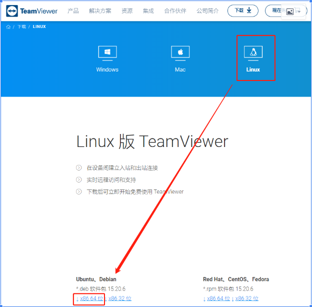Select the Windows platform icon

tap(107, 53)
